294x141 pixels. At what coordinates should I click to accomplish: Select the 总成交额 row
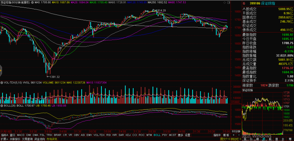click(x=268, y=60)
